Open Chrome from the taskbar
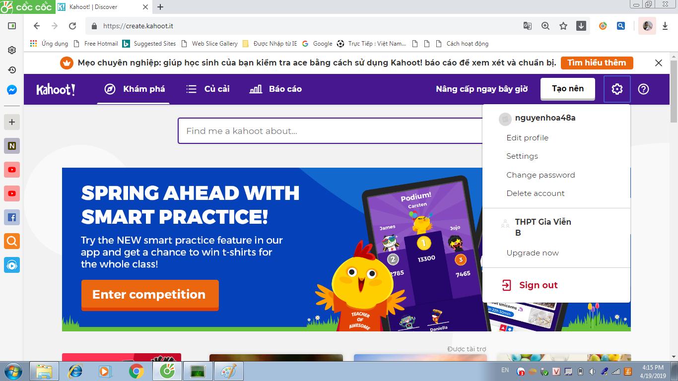The image size is (678, 381). click(x=136, y=371)
